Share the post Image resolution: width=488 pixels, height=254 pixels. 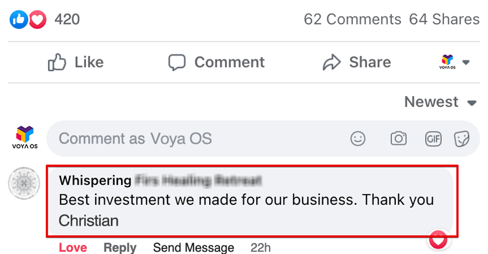(x=357, y=63)
